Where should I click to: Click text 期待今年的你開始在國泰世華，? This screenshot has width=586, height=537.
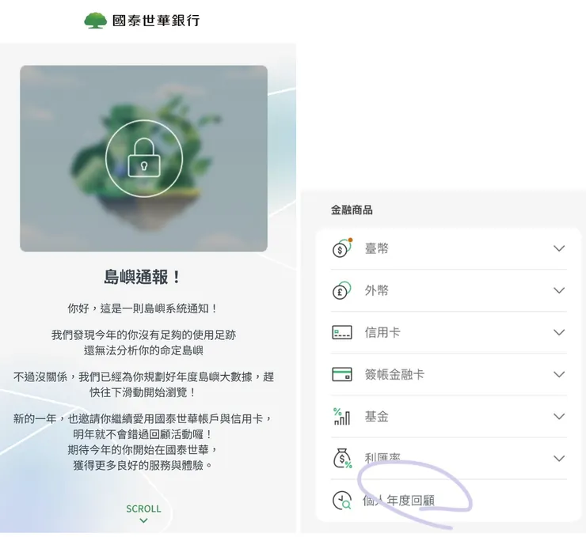pos(143,450)
